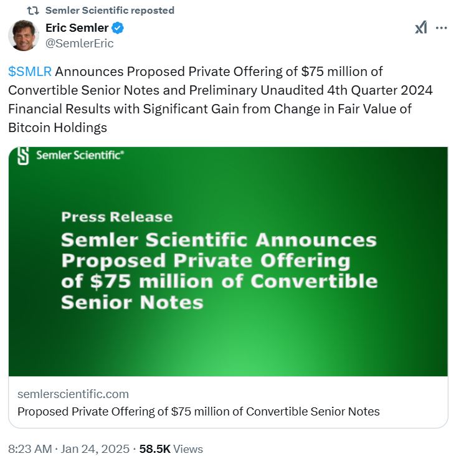The image size is (451, 456).
Task: Click the Jan 24, 2025 date
Action: [95, 449]
